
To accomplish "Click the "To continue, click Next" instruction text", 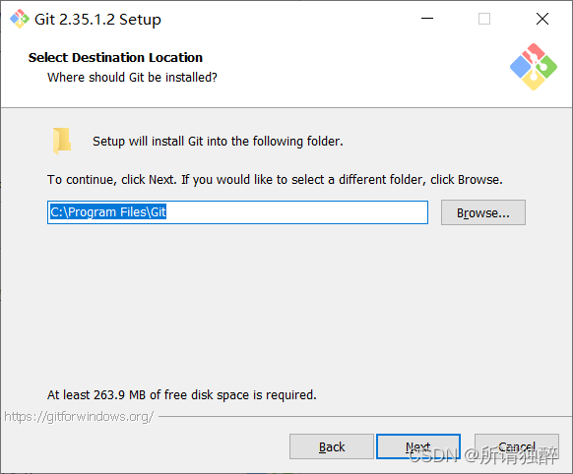I will (275, 180).
